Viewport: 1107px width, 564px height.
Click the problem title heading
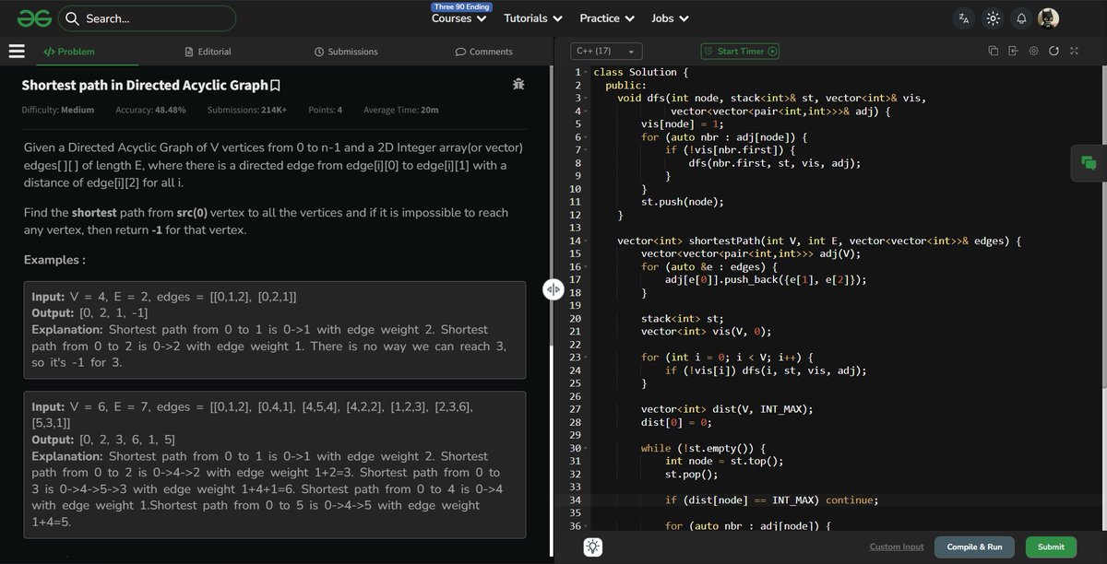pos(144,86)
